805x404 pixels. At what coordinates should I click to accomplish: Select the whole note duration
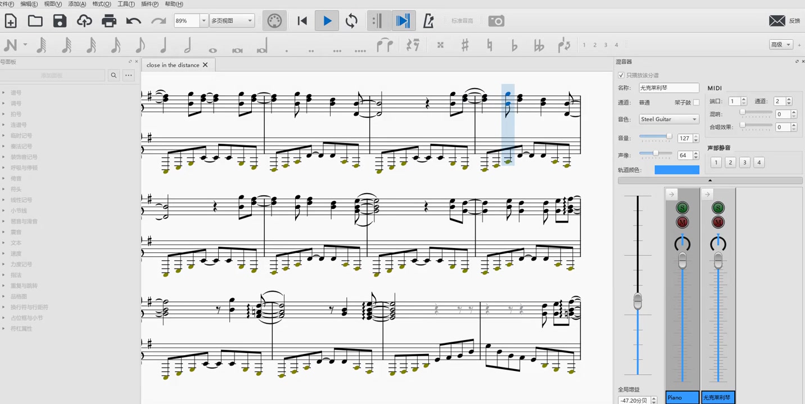coord(212,50)
